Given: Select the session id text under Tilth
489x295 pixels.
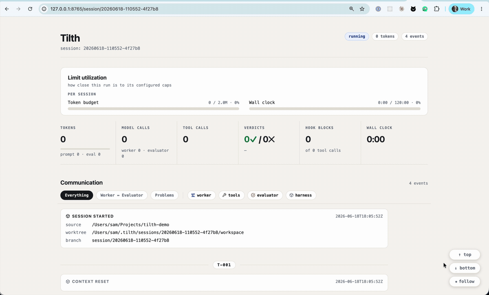Looking at the screenshot, I should point(100,48).
